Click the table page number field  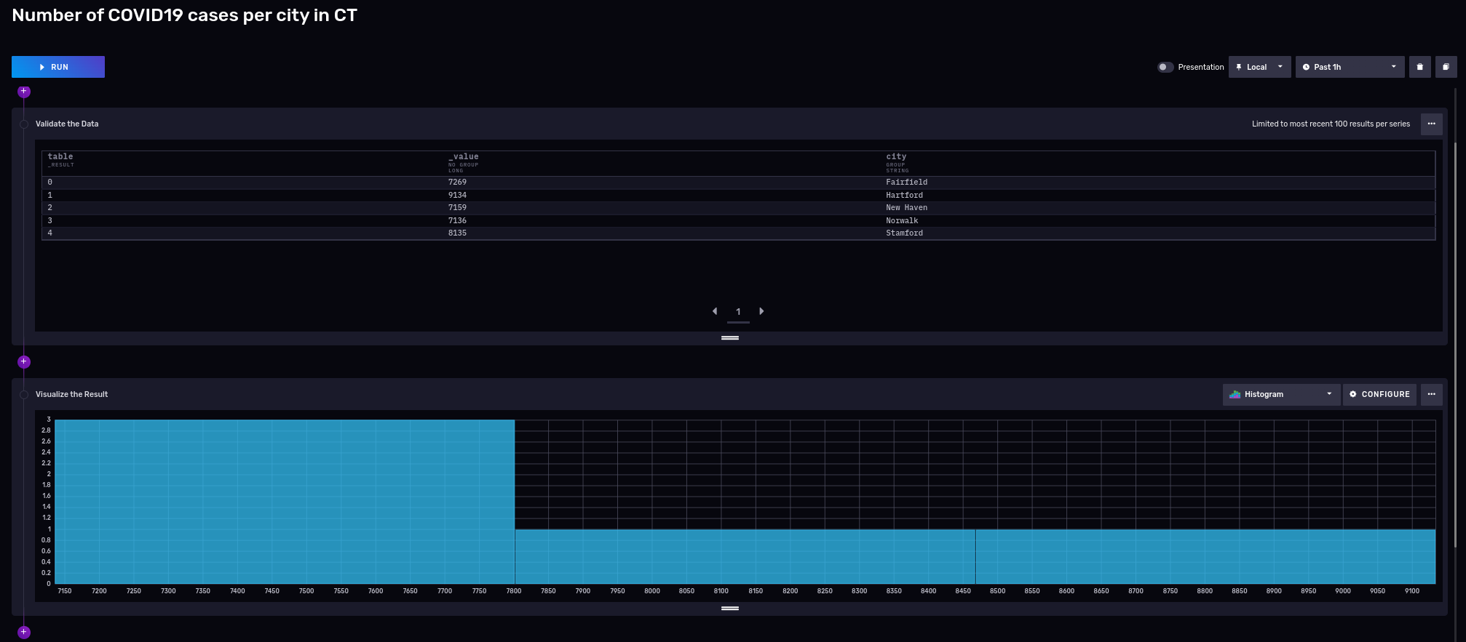tap(738, 312)
